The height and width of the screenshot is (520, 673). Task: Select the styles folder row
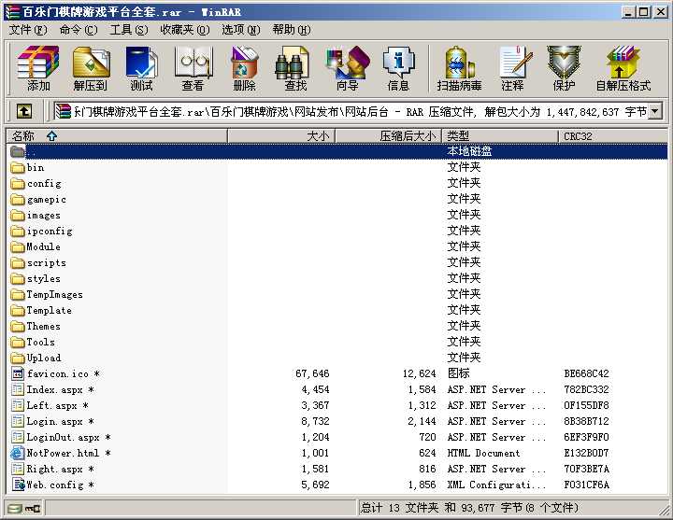pos(337,278)
